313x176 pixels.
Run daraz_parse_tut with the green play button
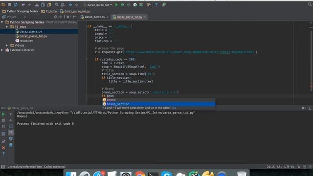point(116,4)
